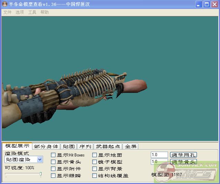Open the 选项 menu

[x=20, y=12]
